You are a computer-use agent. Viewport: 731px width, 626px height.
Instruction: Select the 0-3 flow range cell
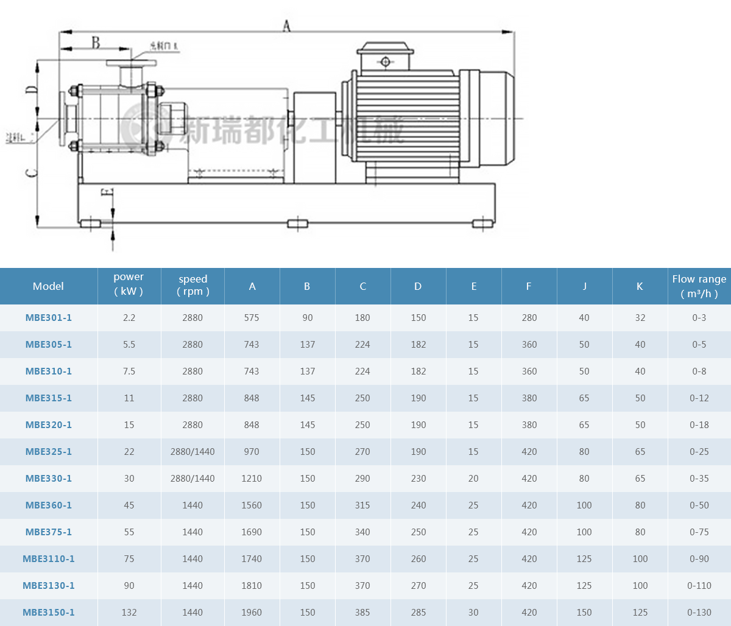pos(699,318)
